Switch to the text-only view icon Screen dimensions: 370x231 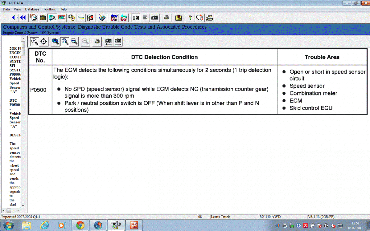pos(145,18)
